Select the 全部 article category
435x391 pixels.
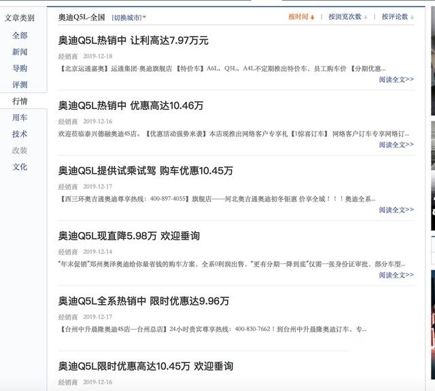click(20, 35)
